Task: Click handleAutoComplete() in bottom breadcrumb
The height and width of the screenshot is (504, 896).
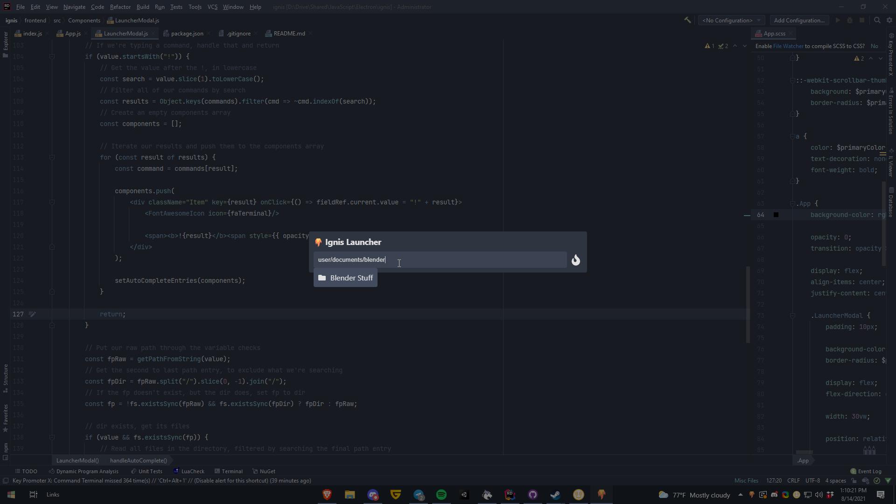Action: [138, 461]
